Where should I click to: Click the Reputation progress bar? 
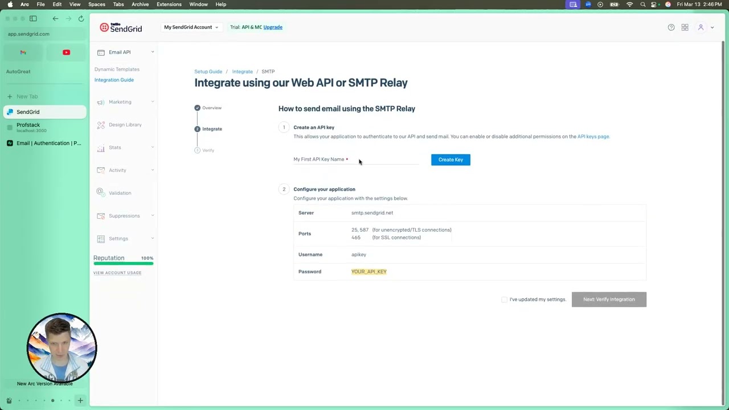pyautogui.click(x=124, y=264)
